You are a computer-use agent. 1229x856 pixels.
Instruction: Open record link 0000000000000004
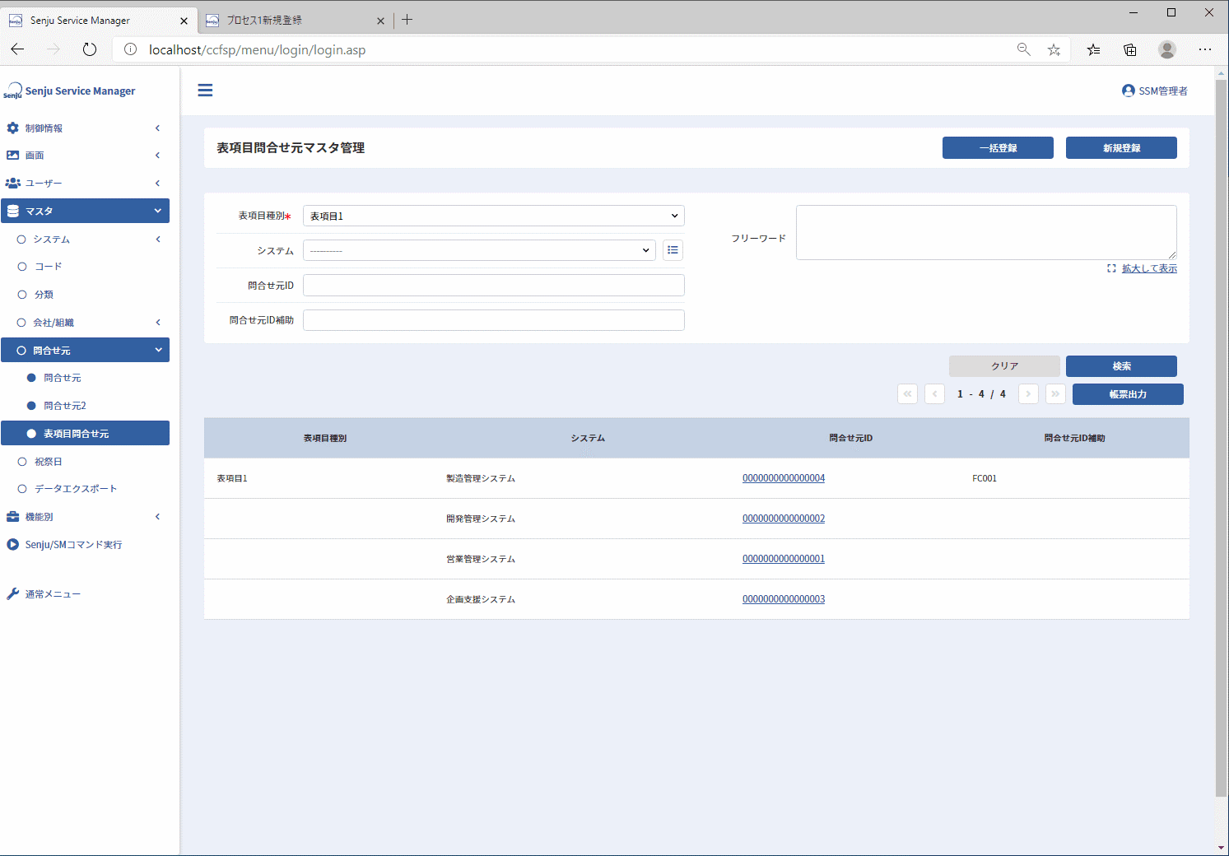784,478
